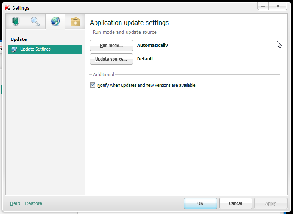Image resolution: width=293 pixels, height=214 pixels.
Task: Close the Settings window
Action: [278, 6]
